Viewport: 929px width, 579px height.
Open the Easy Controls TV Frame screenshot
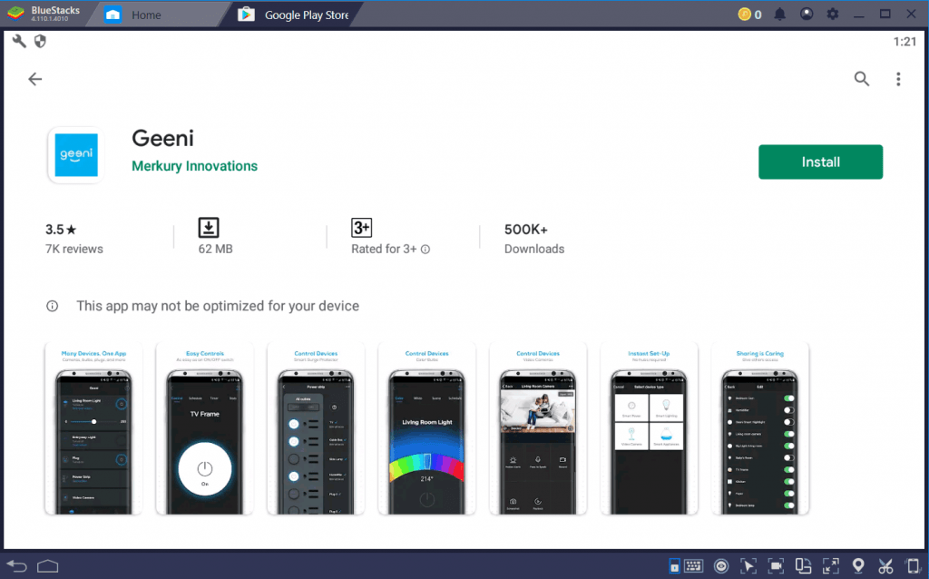[x=204, y=427]
